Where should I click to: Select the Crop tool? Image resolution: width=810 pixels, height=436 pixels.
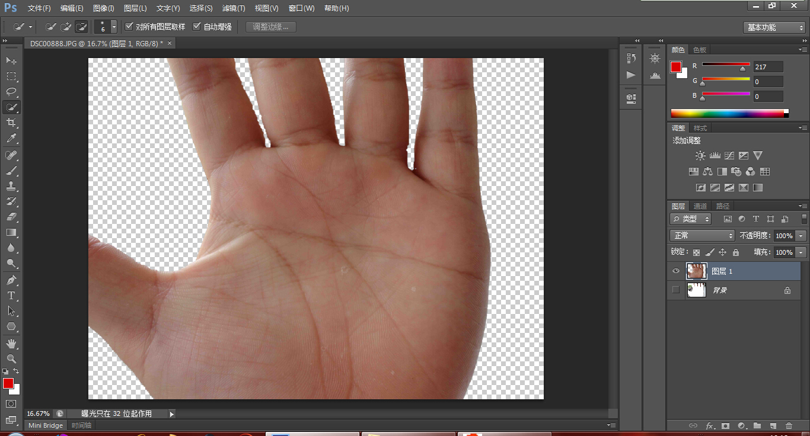click(x=11, y=123)
